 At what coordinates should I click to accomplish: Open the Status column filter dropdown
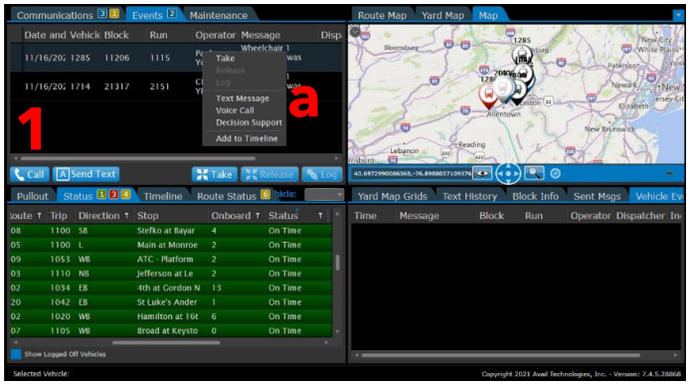(320, 216)
